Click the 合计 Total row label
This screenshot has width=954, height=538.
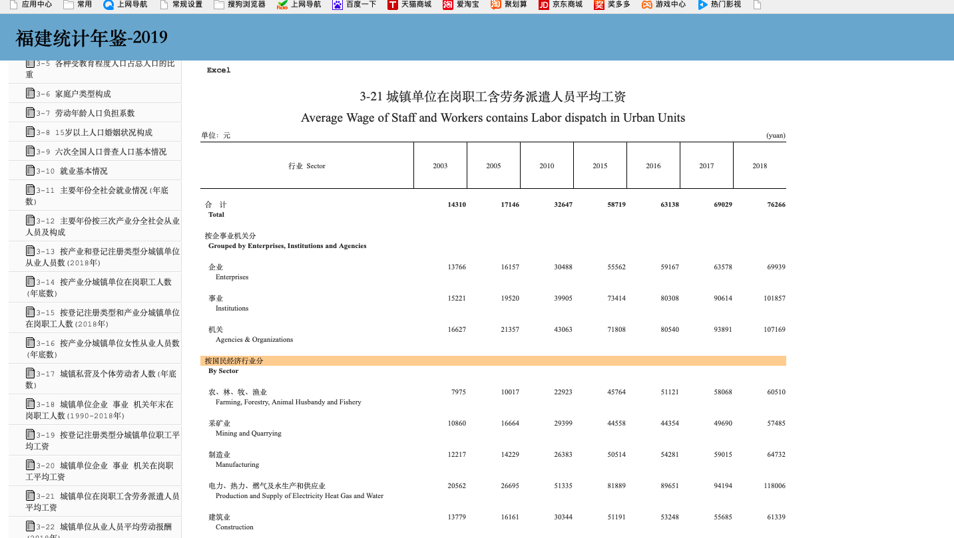[216, 209]
